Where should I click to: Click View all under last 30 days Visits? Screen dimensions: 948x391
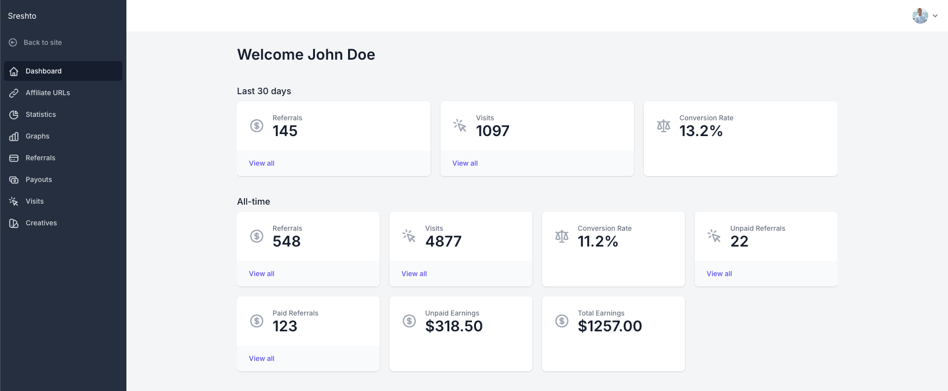pyautogui.click(x=465, y=163)
